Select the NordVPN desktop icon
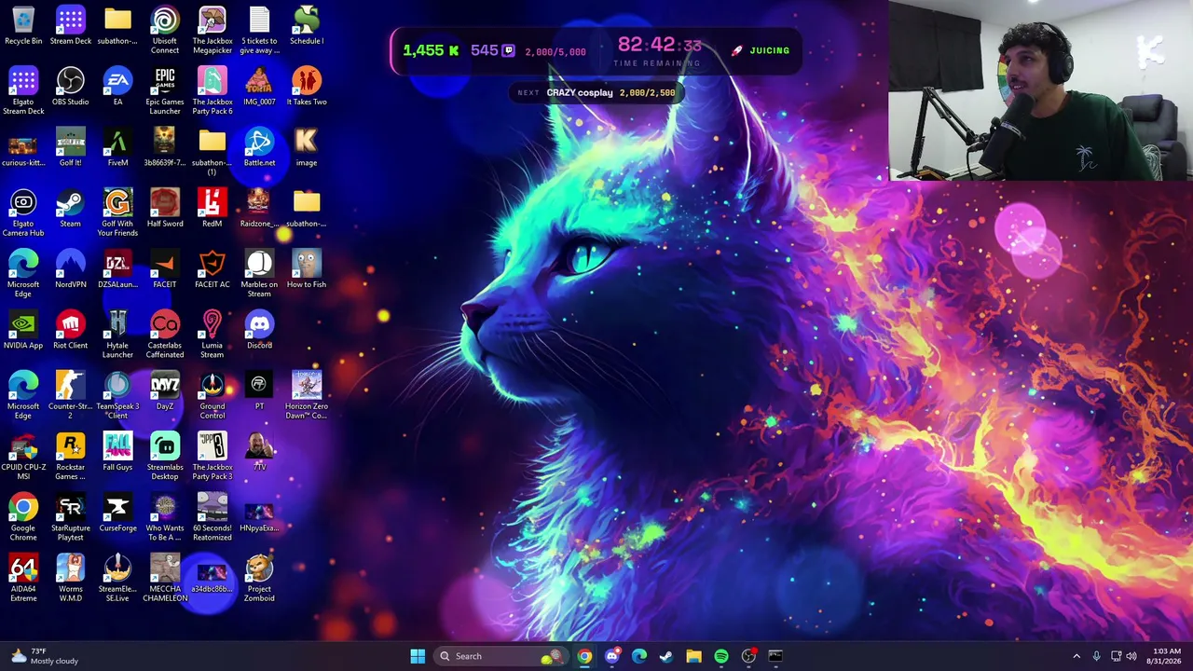Viewport: 1193px width, 671px height. click(71, 269)
